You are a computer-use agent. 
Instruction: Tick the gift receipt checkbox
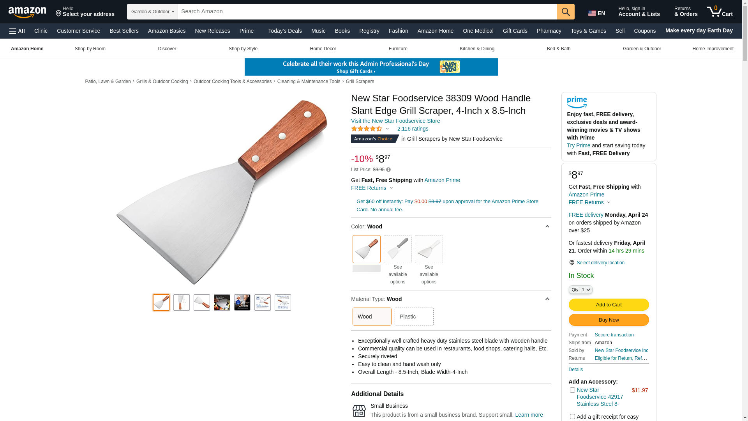(572, 417)
